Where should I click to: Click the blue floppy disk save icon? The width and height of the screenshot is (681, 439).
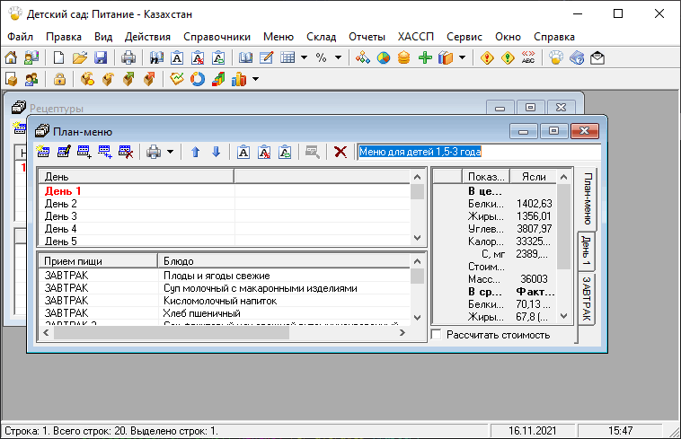[x=101, y=58]
